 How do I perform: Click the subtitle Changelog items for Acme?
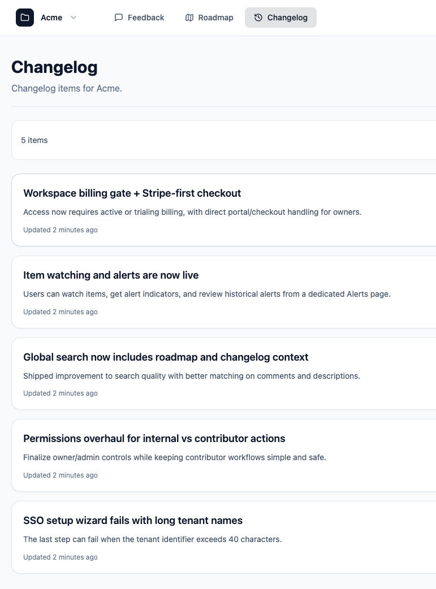[66, 88]
